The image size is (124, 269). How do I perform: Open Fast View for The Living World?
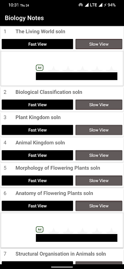tap(37, 44)
